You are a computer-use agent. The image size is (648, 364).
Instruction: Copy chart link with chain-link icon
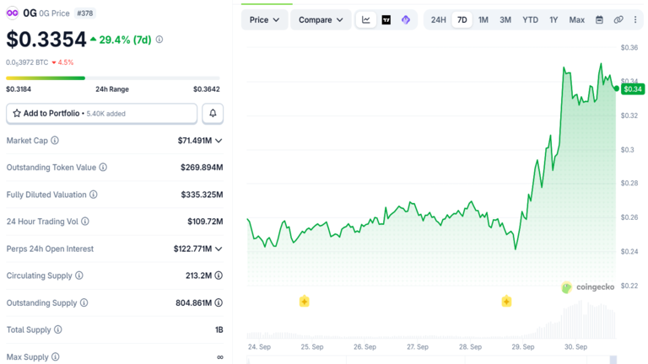pyautogui.click(x=618, y=20)
